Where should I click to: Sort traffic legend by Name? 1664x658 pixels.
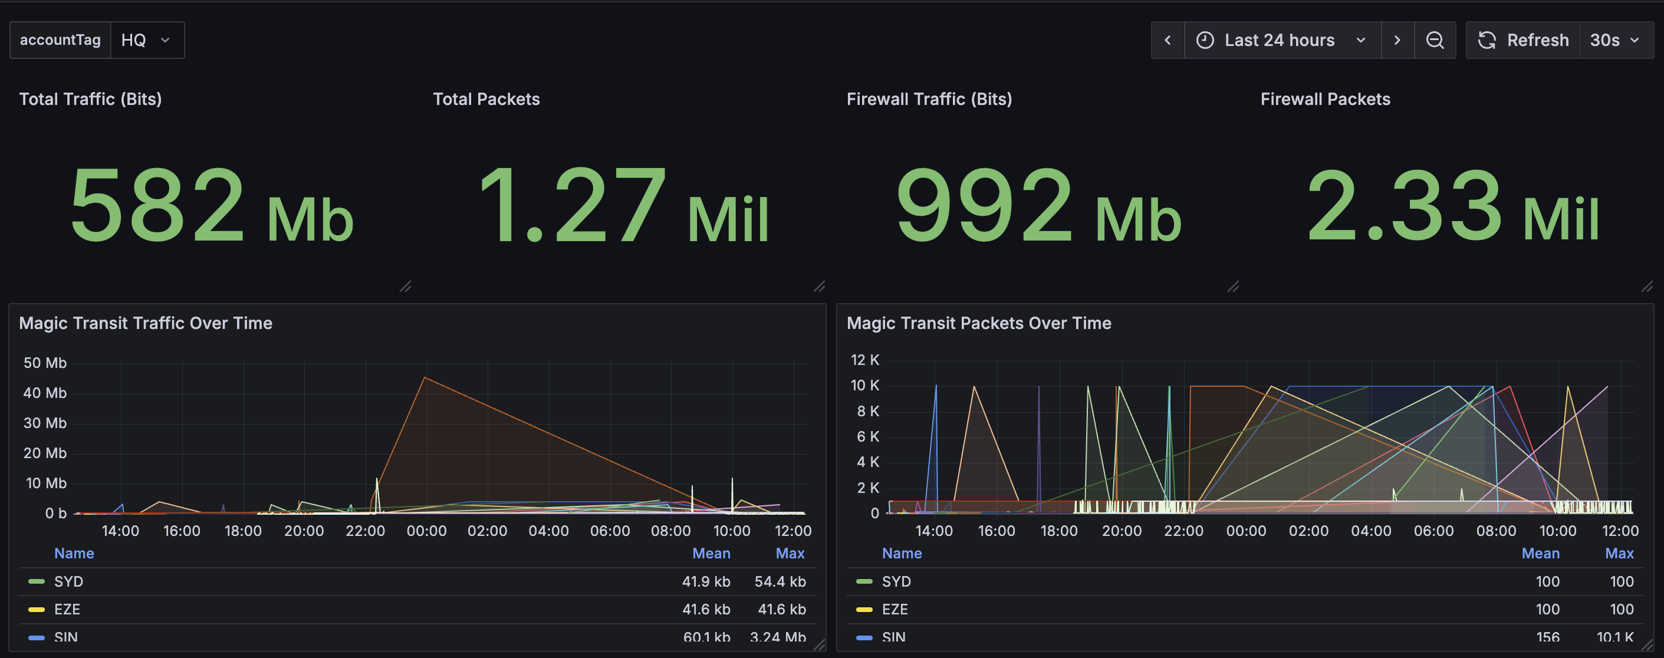(74, 554)
